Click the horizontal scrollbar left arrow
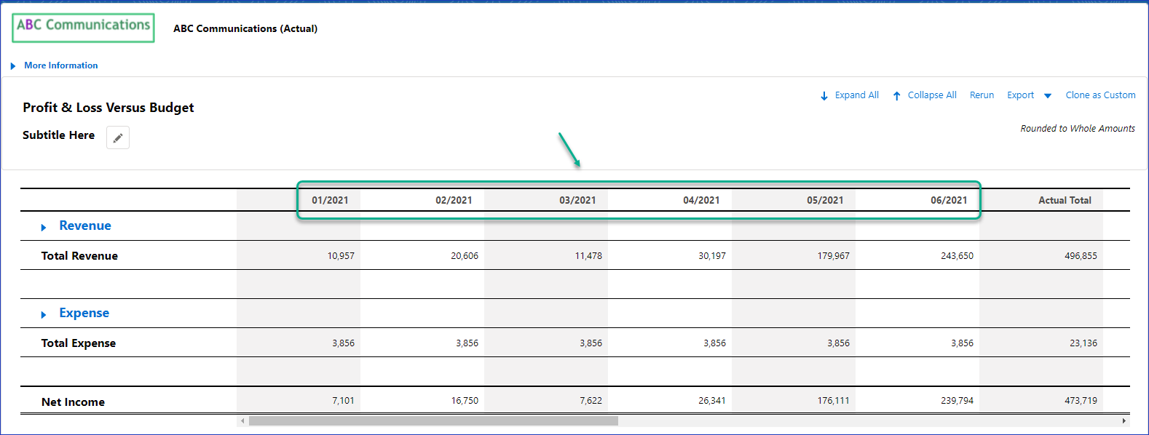This screenshot has width=1149, height=435. click(x=242, y=420)
